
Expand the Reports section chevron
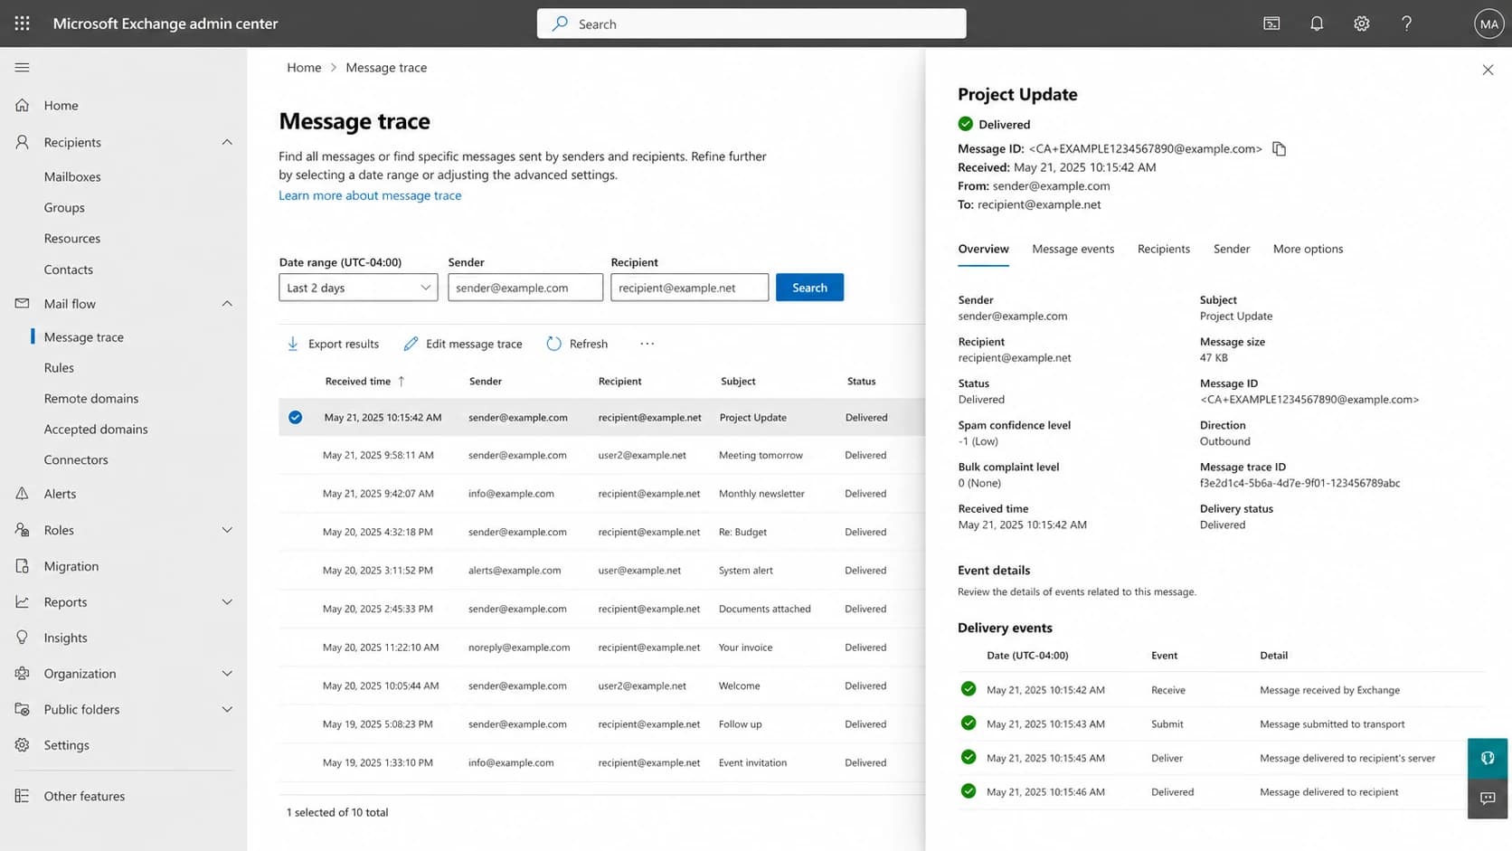tap(227, 602)
